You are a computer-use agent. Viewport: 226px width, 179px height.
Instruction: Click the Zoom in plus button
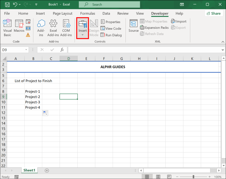tap(209, 177)
